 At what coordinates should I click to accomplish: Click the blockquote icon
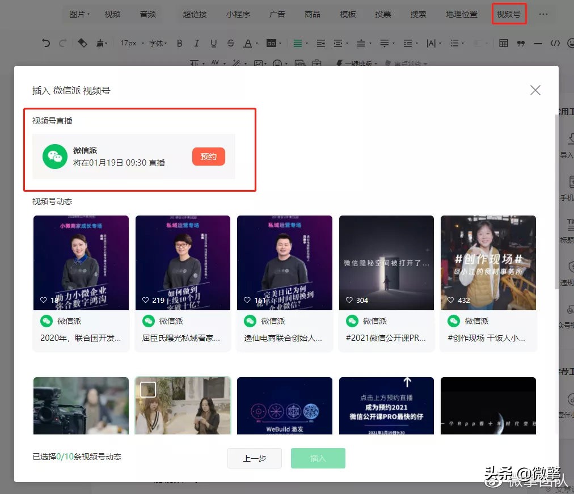coord(520,43)
